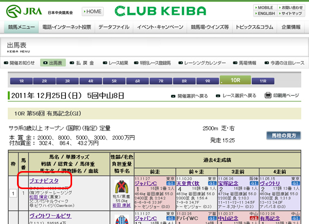Open the 中山記念 race link
This screenshot has width=309, height=224.
[x=228, y=218]
